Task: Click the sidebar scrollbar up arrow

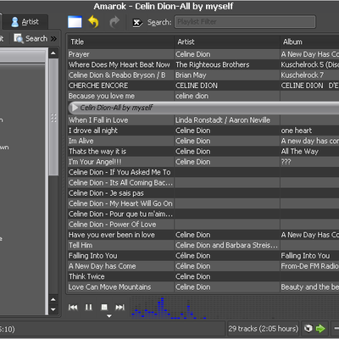Action: [53, 53]
